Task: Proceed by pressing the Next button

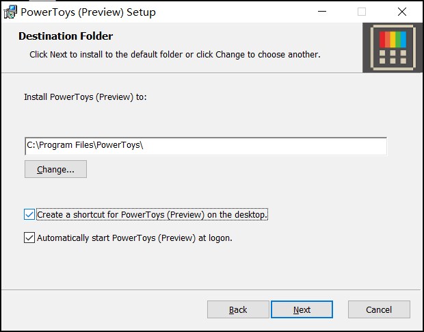Action: pyautogui.click(x=302, y=309)
